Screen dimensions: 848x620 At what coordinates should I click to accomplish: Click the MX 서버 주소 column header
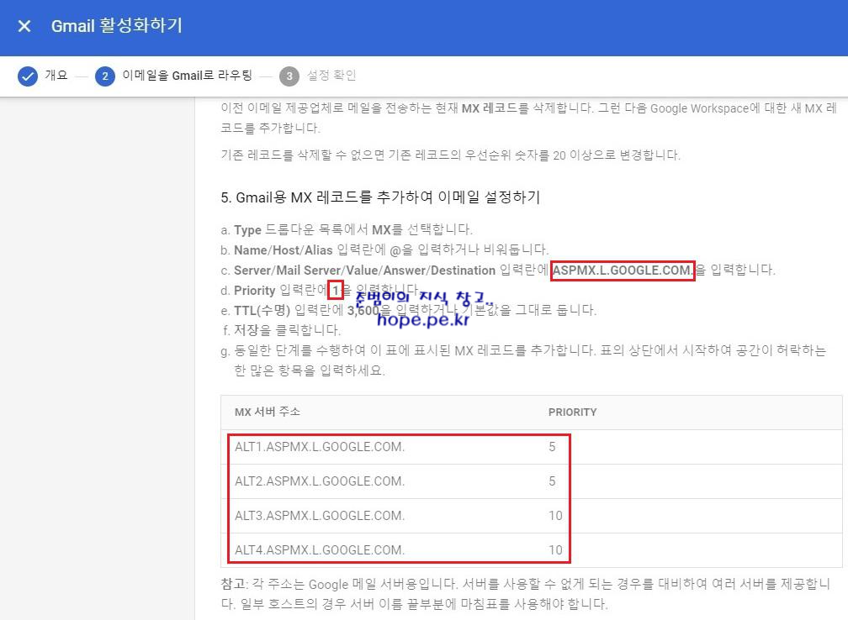click(268, 412)
